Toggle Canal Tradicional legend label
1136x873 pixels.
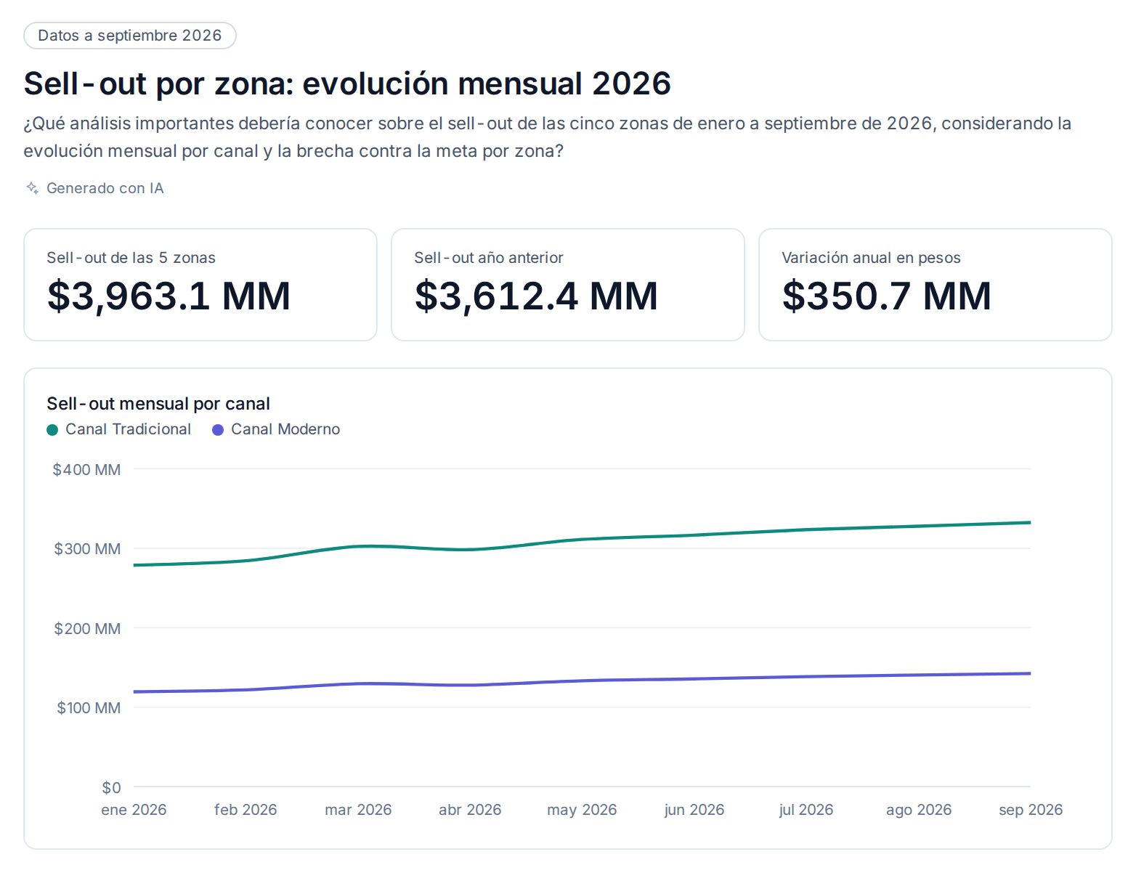click(x=128, y=429)
